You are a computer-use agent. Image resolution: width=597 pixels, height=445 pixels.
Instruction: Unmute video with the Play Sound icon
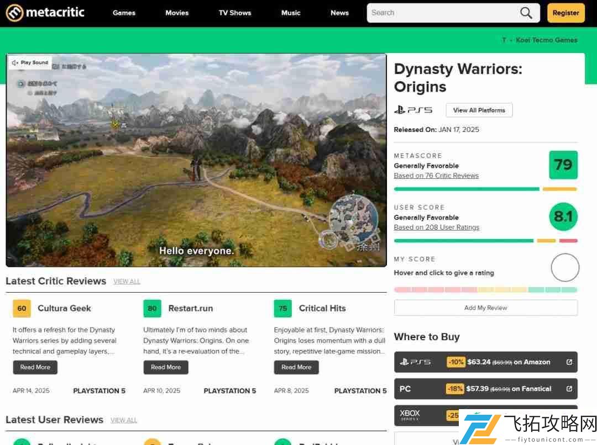tap(15, 62)
